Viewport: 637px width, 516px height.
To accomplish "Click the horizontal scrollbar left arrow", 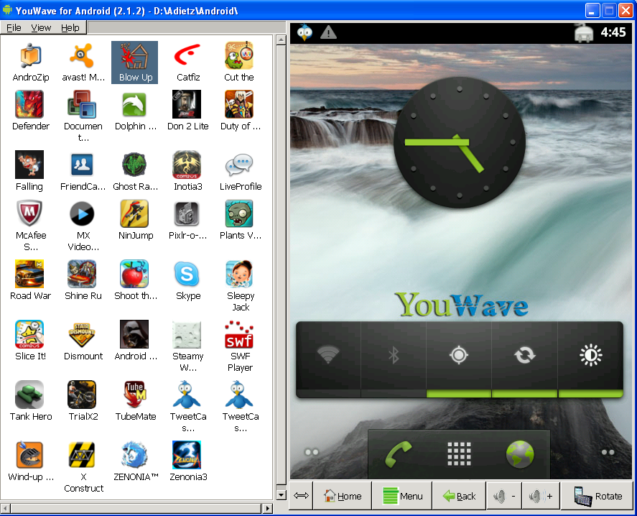I will click(x=5, y=508).
